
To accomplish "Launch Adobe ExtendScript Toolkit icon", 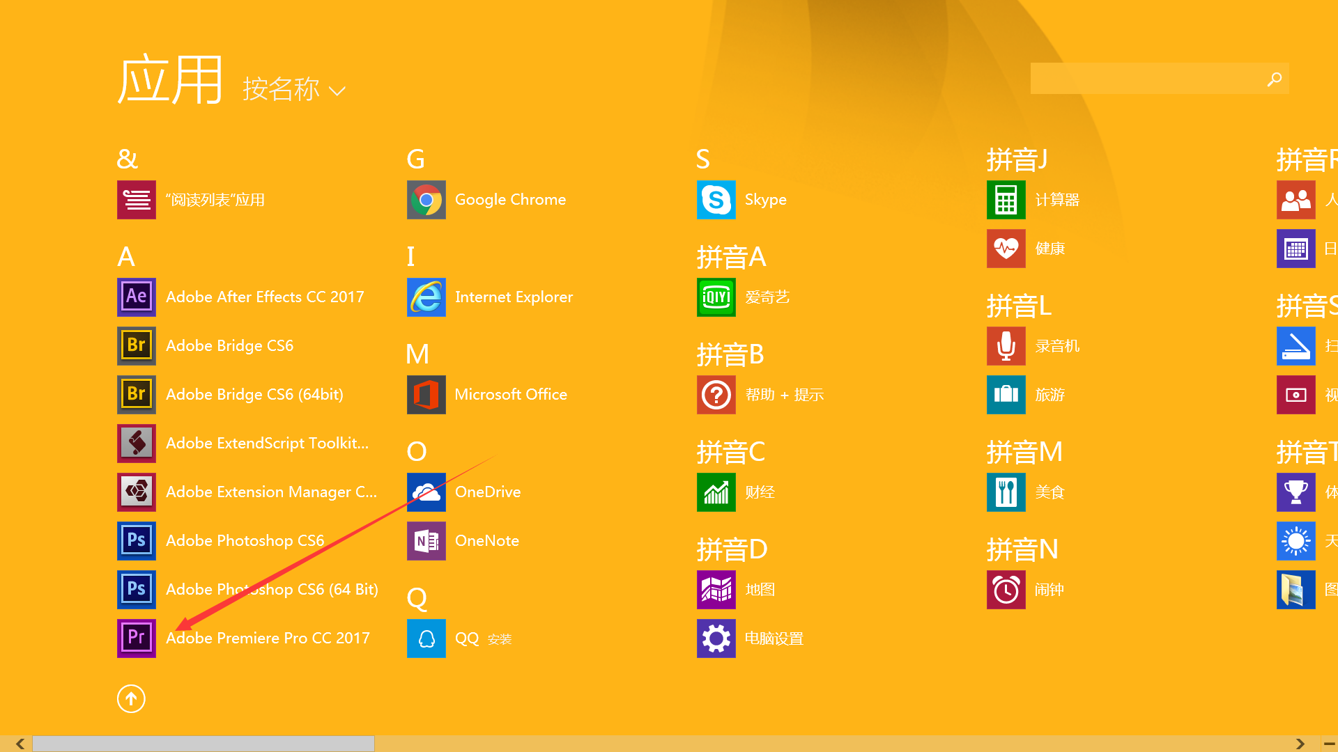I will (x=137, y=444).
